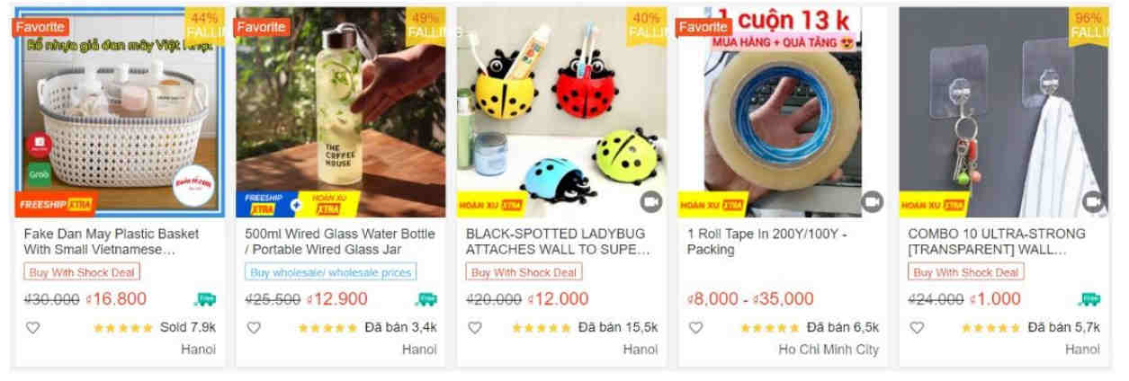Click the Favorite badge on basket image
This screenshot has height=381, width=1129.
coord(40,27)
